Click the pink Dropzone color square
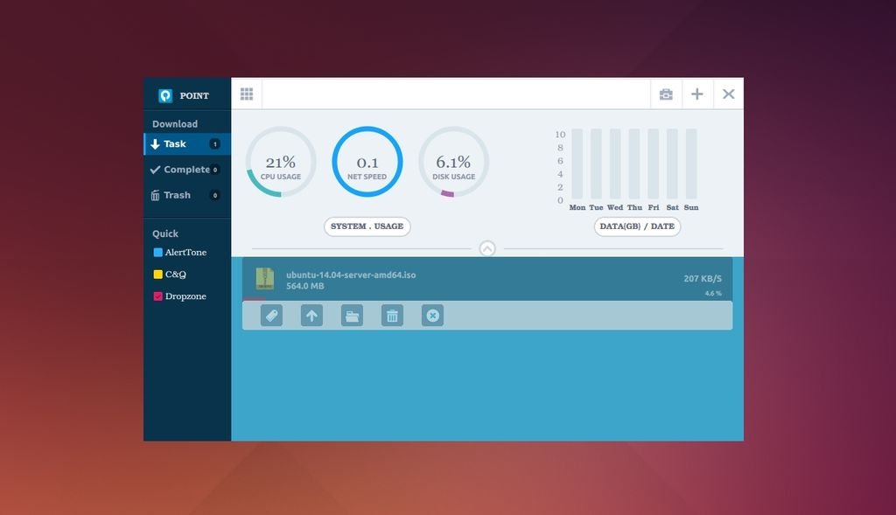The height and width of the screenshot is (515, 896). pyautogui.click(x=157, y=296)
